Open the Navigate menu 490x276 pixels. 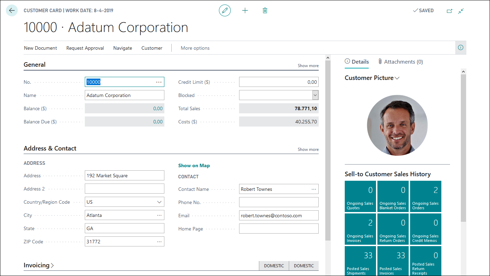pyautogui.click(x=123, y=48)
